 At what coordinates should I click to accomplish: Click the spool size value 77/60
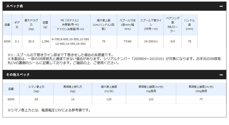[x=128, y=42]
